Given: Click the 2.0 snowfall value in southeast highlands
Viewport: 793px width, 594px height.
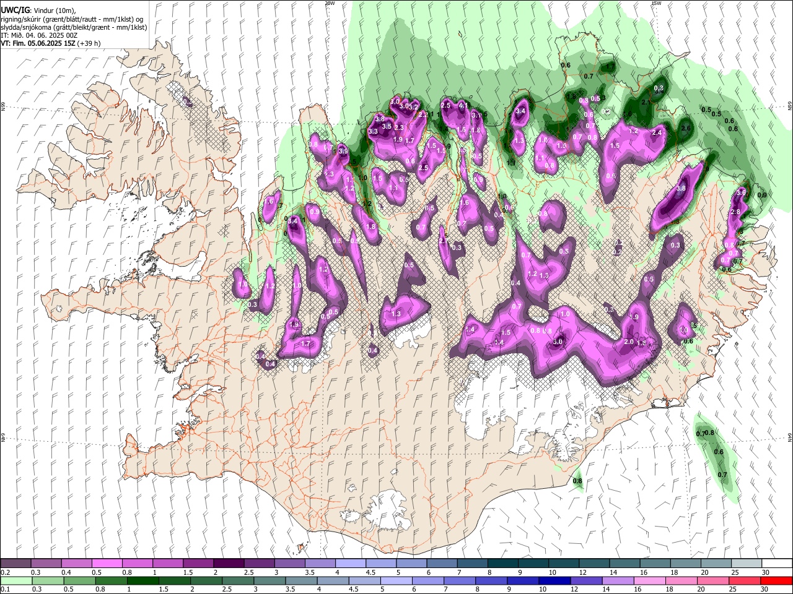Looking at the screenshot, I should [628, 342].
